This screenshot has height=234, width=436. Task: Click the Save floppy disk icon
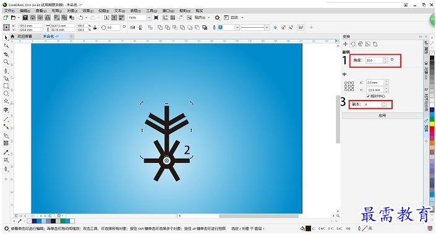pyautogui.click(x=25, y=18)
